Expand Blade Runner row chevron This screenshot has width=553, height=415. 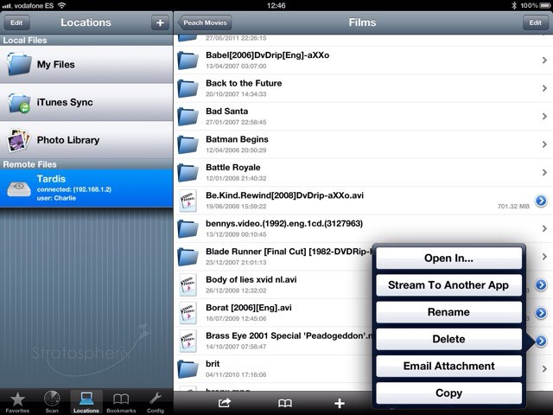(544, 257)
